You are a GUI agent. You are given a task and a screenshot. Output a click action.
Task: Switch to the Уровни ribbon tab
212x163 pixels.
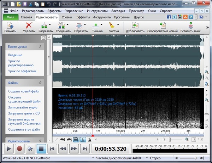click(x=67, y=17)
